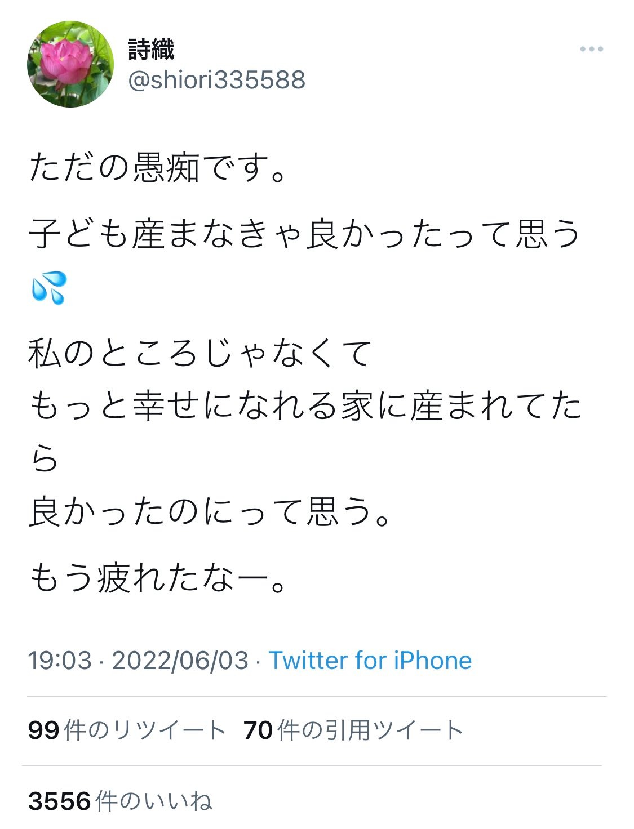Open the 詩織 display name profile
This screenshot has width=634, height=829.
point(151,50)
